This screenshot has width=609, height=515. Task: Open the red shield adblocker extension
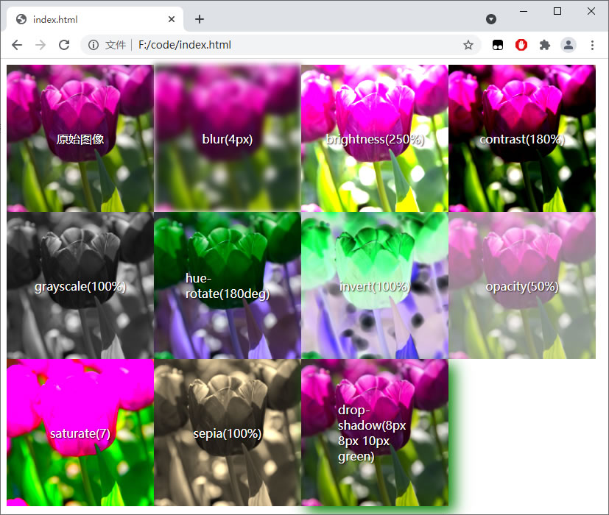coord(521,45)
